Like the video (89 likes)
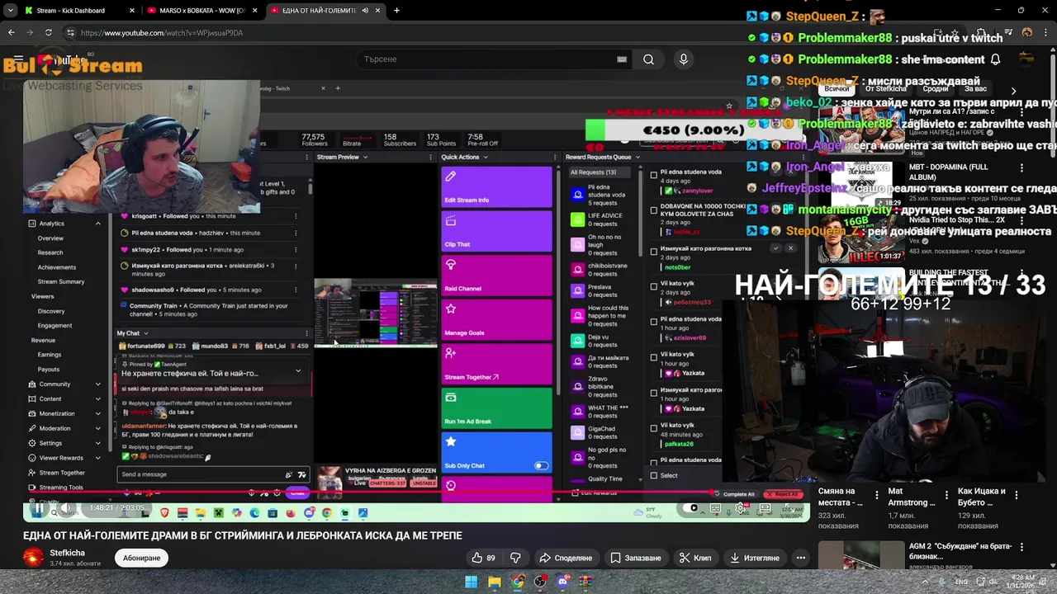This screenshot has width=1057, height=594. tap(483, 558)
